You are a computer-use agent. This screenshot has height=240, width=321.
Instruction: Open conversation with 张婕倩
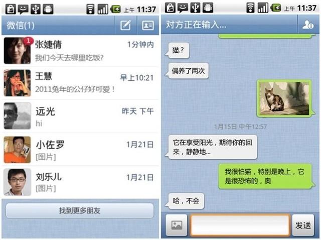[x=80, y=51]
